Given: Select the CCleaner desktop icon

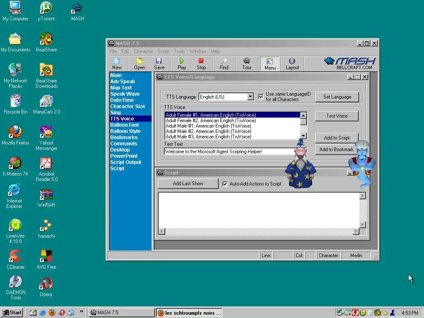Looking at the screenshot, I should tap(15, 260).
